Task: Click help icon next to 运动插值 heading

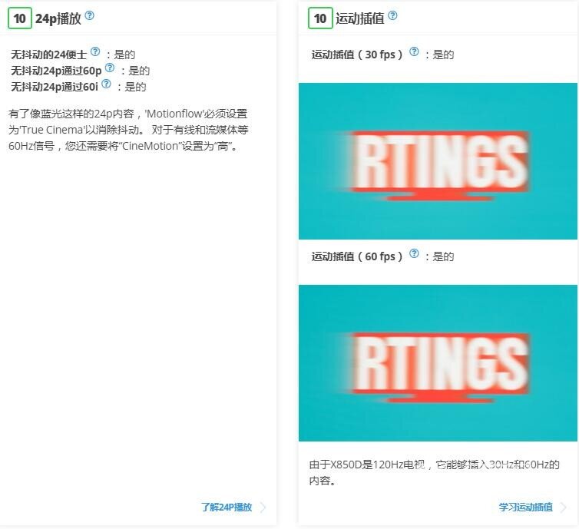Action: click(x=393, y=15)
